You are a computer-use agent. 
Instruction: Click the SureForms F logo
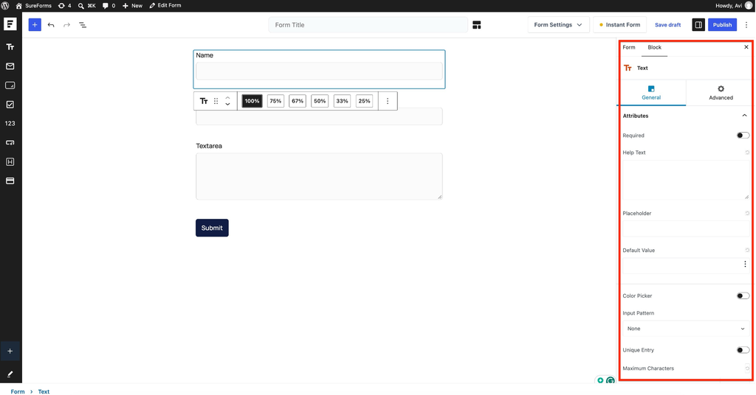point(10,24)
